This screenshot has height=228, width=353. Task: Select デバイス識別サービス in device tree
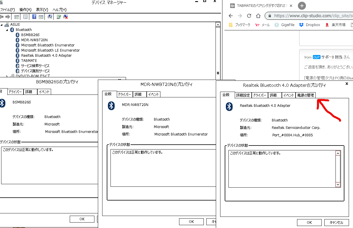[35, 71]
